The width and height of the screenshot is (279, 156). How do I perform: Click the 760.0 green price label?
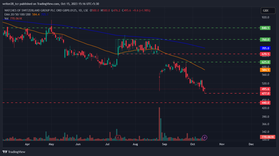click(x=265, y=39)
